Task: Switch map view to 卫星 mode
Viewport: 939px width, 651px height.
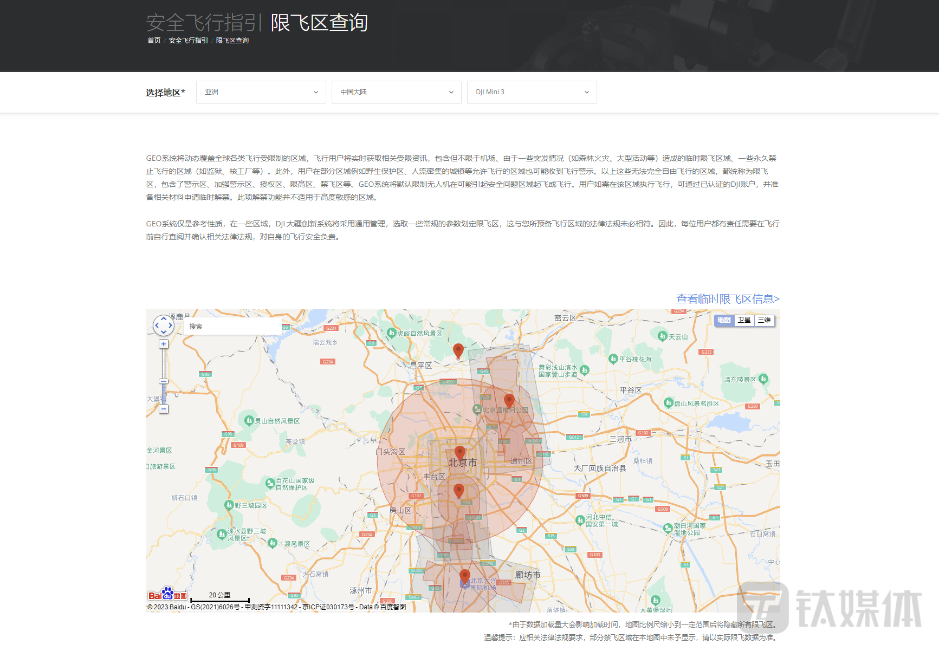Action: point(744,320)
